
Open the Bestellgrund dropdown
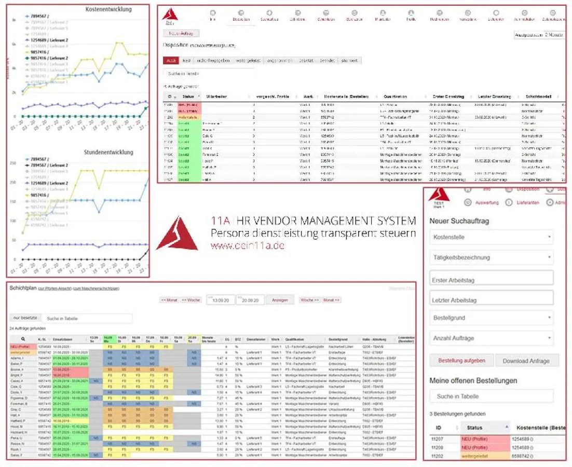[x=491, y=318]
